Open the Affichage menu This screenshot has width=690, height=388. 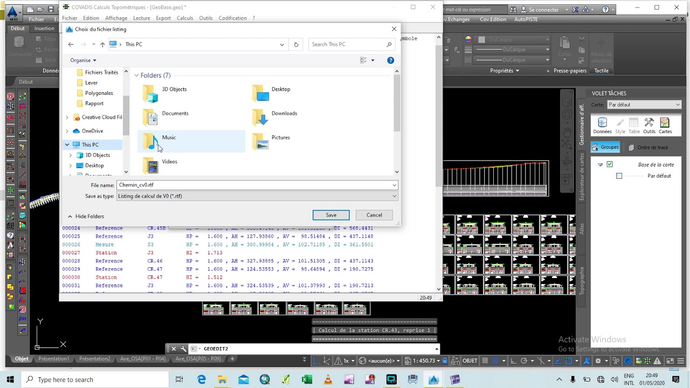[x=116, y=18]
